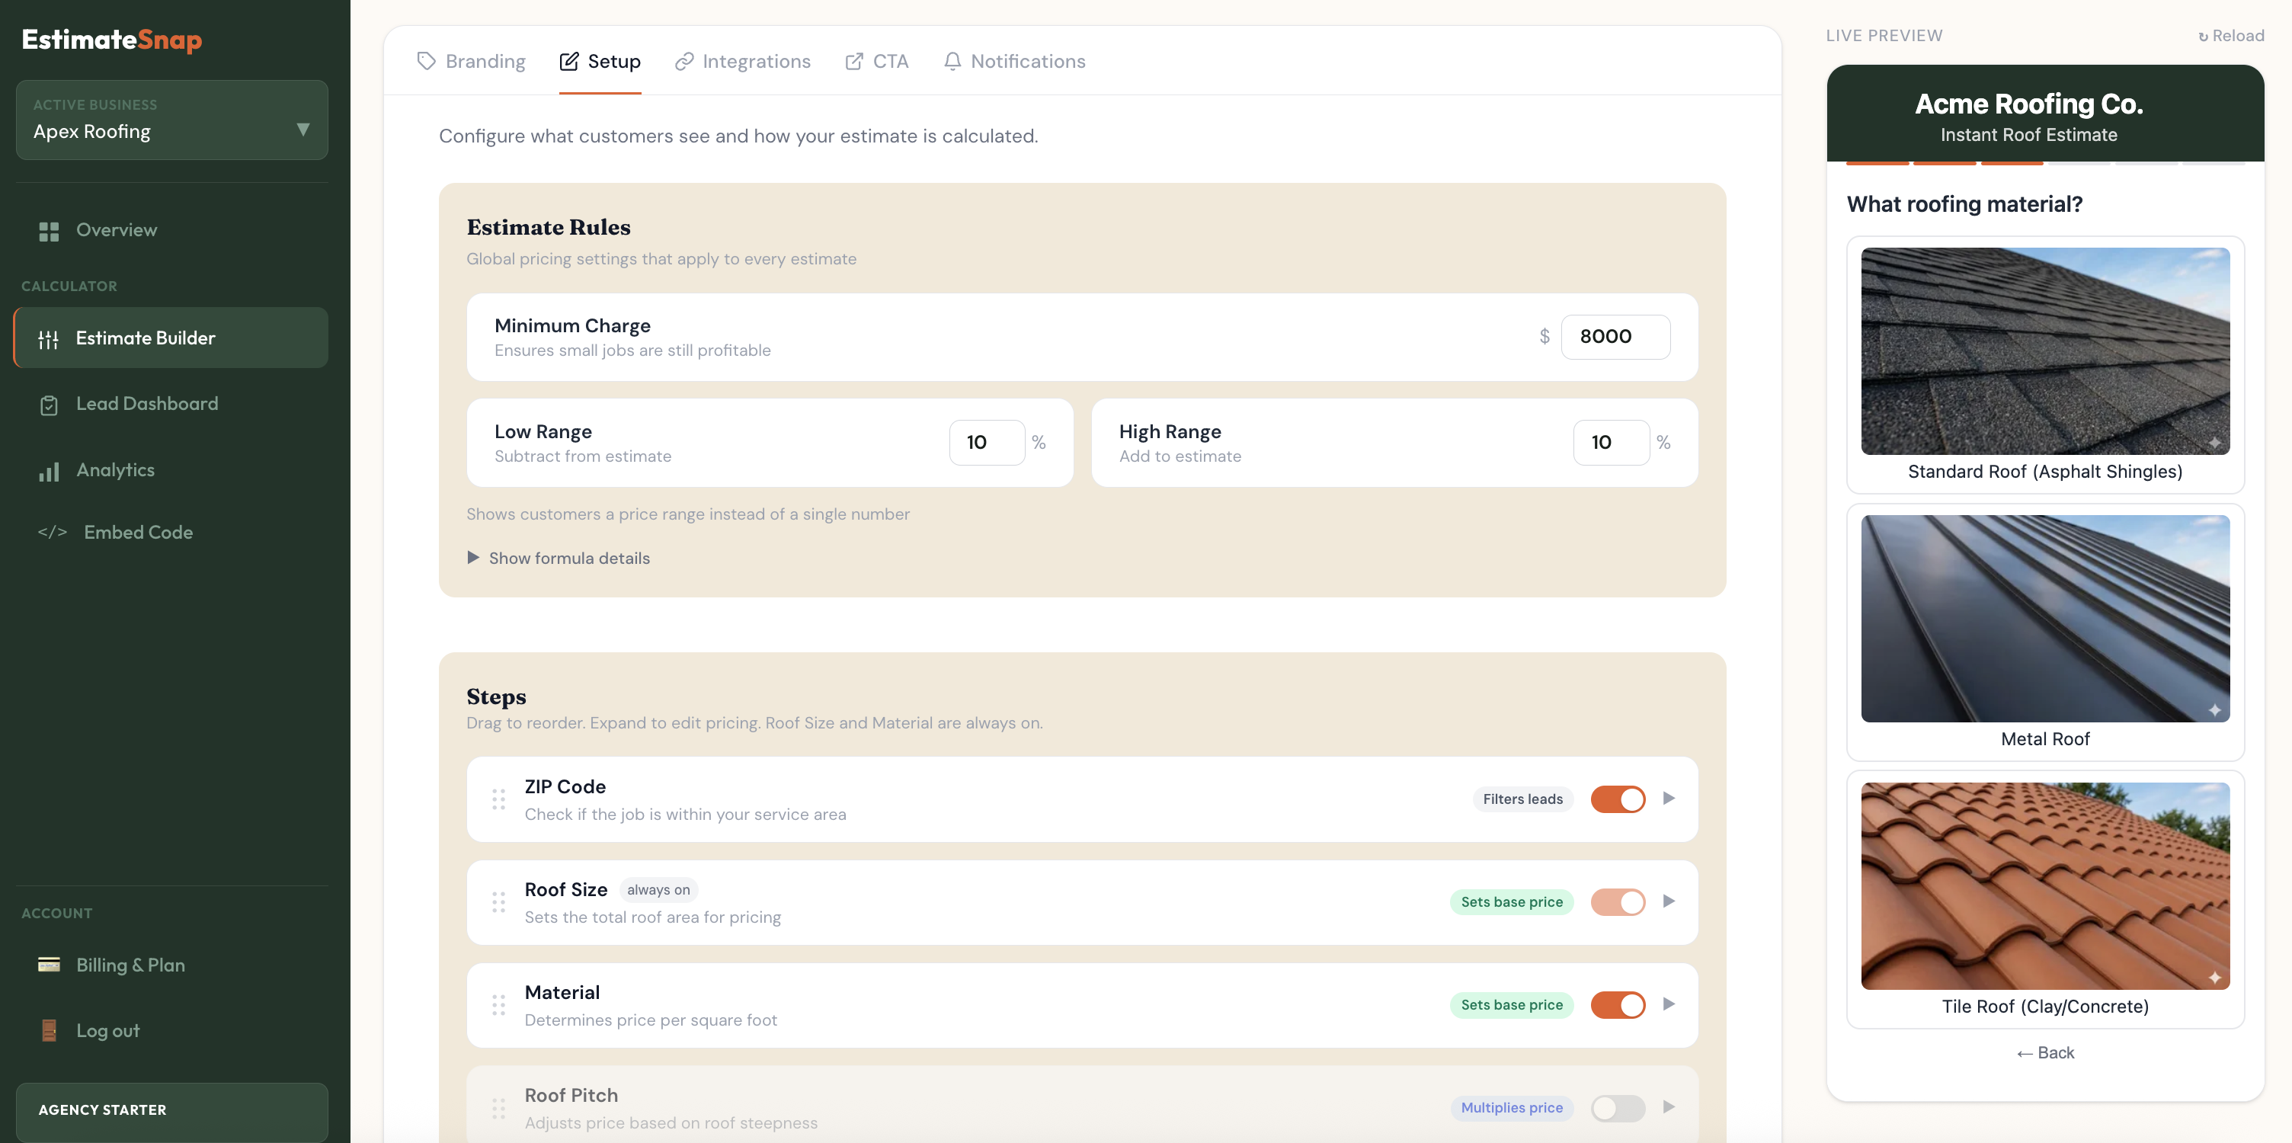Open Analytics via the bar chart icon

(49, 471)
